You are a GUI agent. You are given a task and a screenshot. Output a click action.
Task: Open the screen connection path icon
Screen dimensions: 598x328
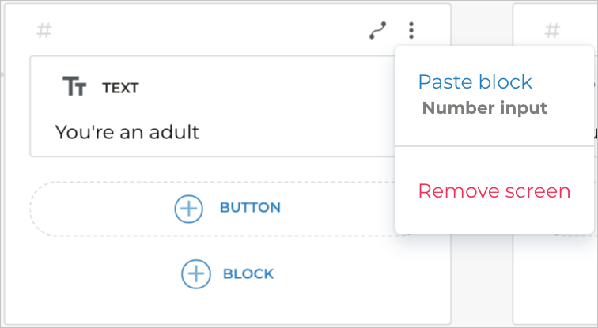[378, 31]
